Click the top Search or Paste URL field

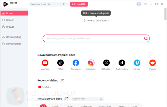tap(48, 4)
